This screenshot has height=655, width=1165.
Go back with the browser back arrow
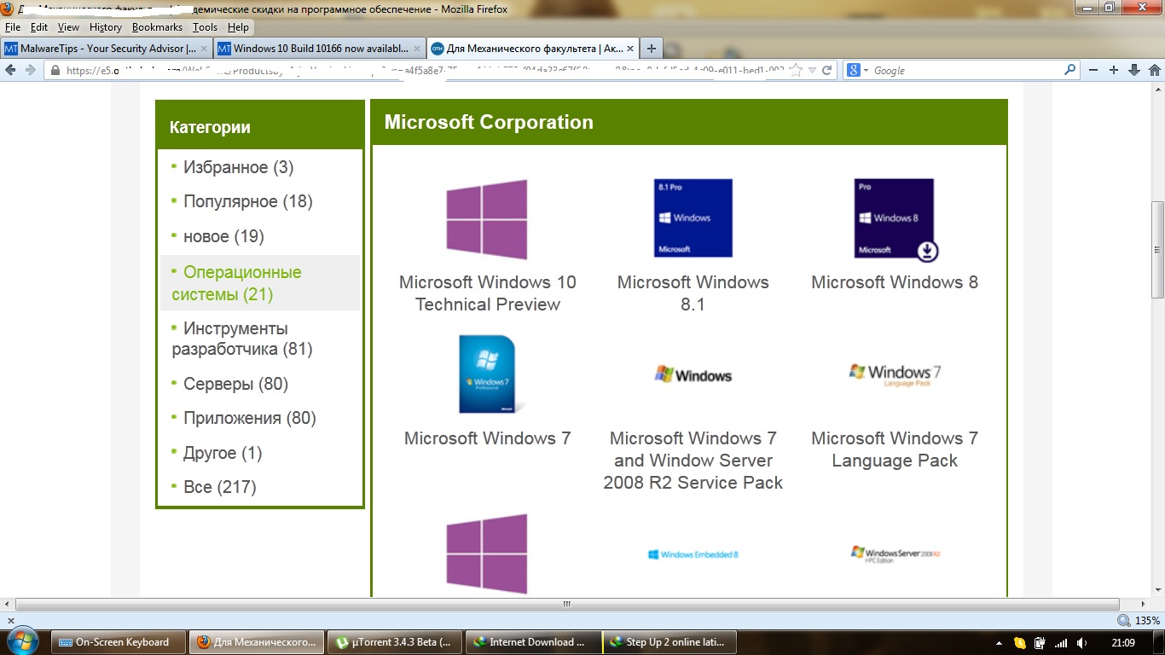click(10, 70)
